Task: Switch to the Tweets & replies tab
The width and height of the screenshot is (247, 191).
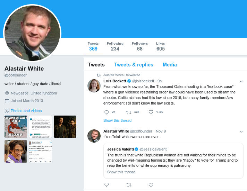Action: pyautogui.click(x=134, y=65)
